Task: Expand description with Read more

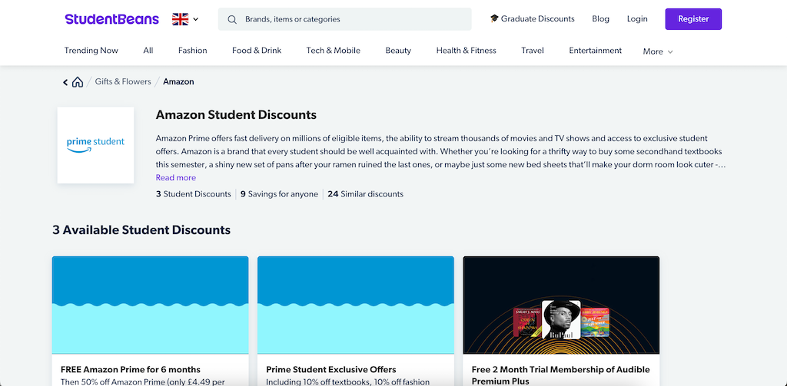Action: pyautogui.click(x=176, y=177)
